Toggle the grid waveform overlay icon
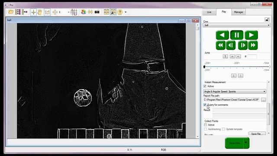This screenshot has width=277, height=156. (74, 12)
